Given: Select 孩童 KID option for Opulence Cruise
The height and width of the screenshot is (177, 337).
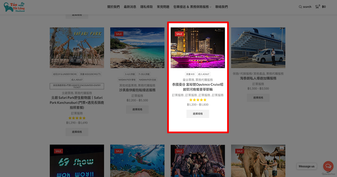Looking at the screenshot, I should [x=190, y=74].
